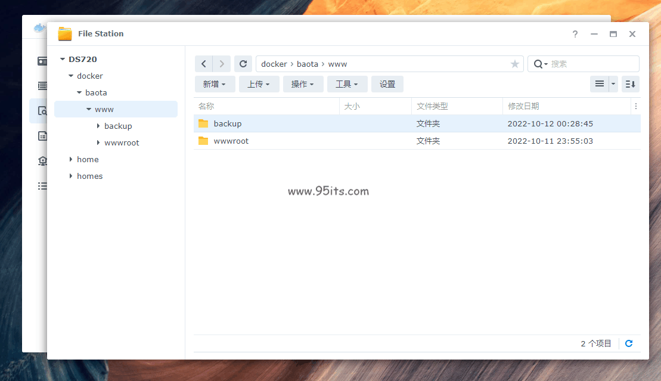Collapse the www tree node
The width and height of the screenshot is (661, 381).
coord(89,109)
